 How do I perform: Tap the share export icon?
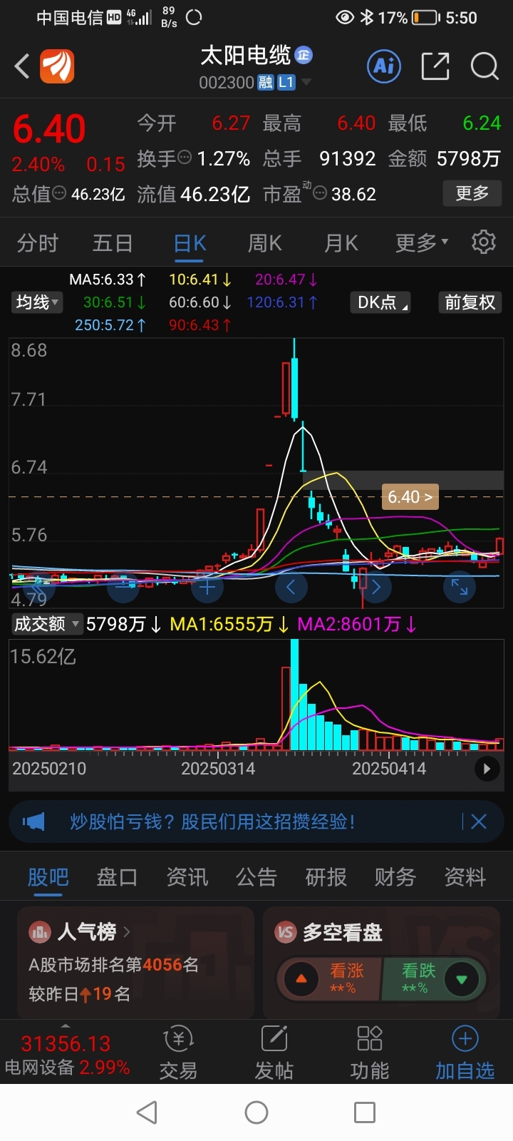(x=435, y=66)
